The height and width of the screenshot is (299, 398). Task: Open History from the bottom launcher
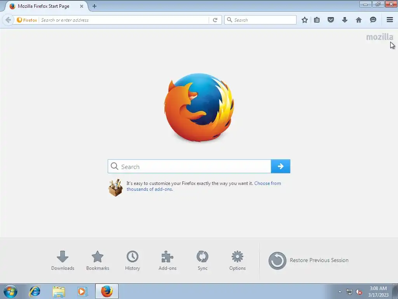(x=133, y=260)
